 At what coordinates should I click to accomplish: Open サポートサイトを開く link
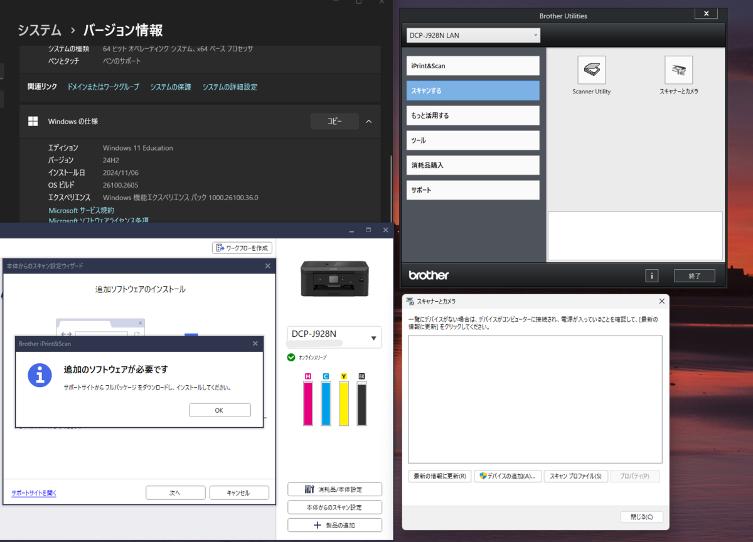(x=34, y=493)
